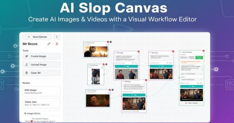The width and height of the screenshot is (234, 123).
Task: Click the prompt box of the lower Edit Image node
Action: point(134,87)
